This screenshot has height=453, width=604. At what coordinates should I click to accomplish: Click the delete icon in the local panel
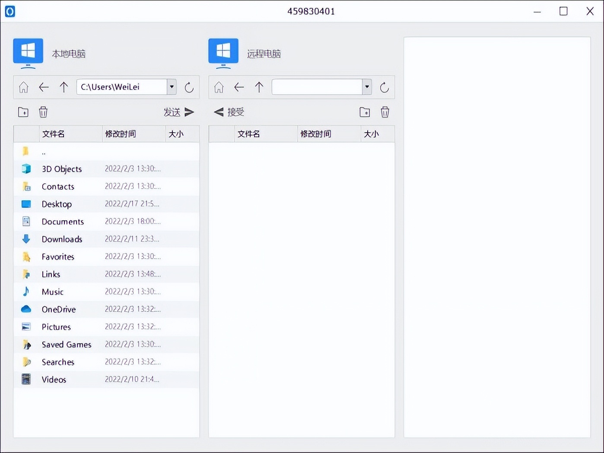pyautogui.click(x=43, y=112)
